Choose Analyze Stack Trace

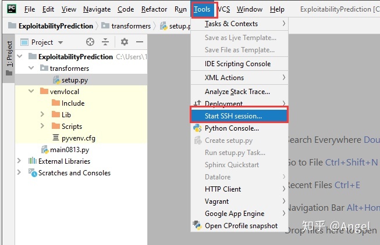(239, 91)
